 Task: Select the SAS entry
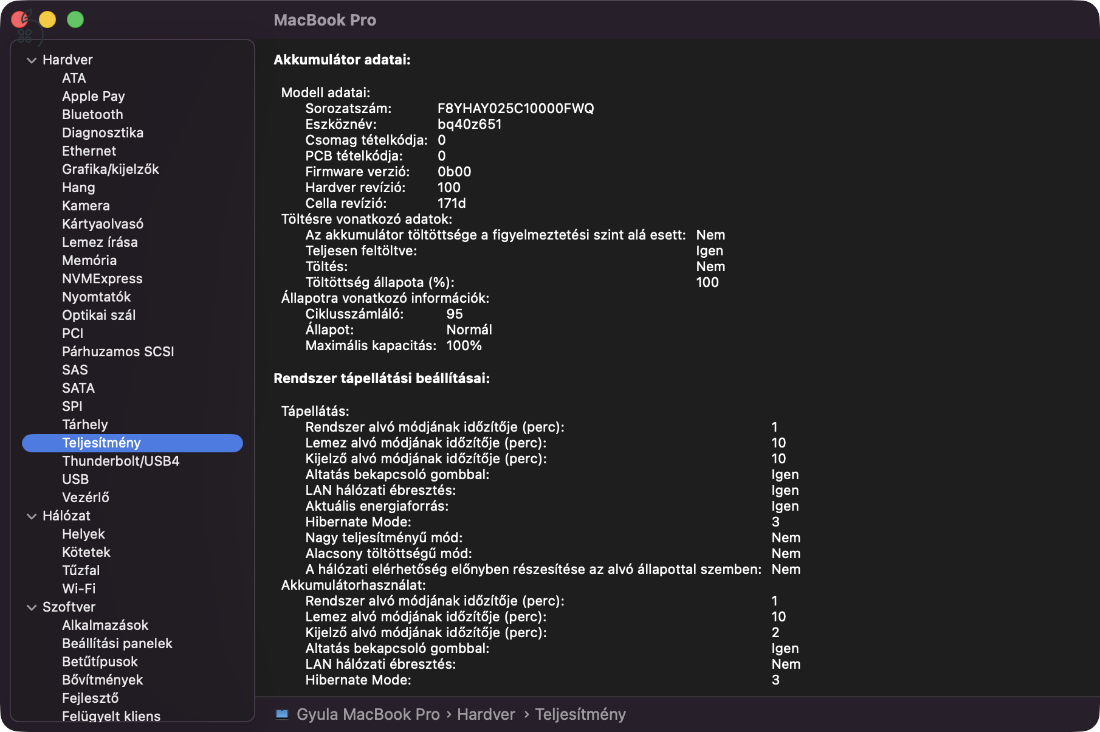click(75, 370)
